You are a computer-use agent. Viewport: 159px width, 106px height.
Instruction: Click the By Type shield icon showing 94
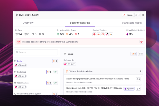(x=16, y=34)
